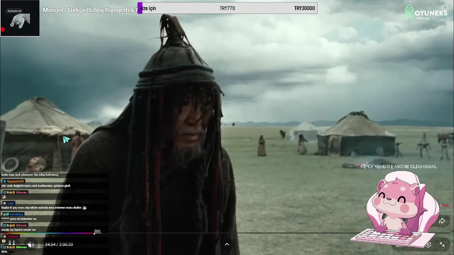454x255 pixels.
Task: Mute the video using the speaker icon
Action: tap(31, 244)
